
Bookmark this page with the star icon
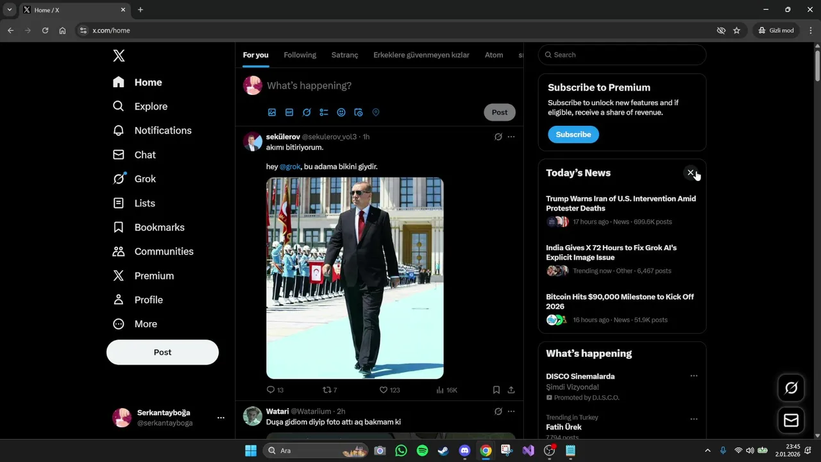[736, 30]
